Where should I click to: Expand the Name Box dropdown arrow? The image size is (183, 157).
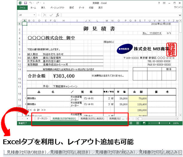(x=34, y=15)
